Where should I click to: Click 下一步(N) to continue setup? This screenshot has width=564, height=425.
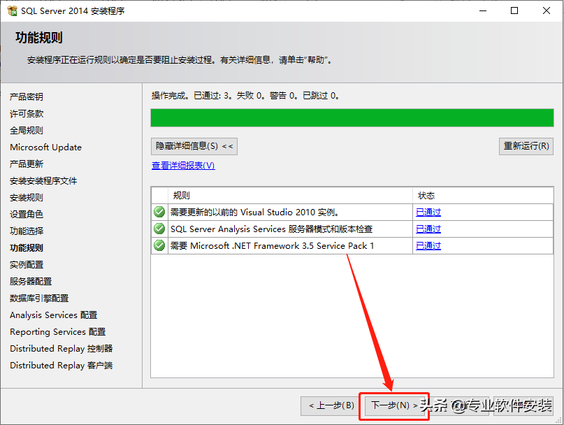pyautogui.click(x=395, y=405)
